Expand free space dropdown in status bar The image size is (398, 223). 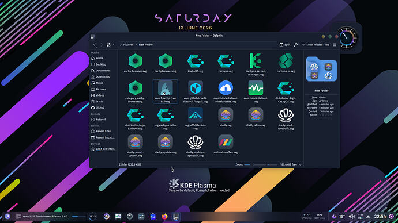pyautogui.click(x=300, y=164)
